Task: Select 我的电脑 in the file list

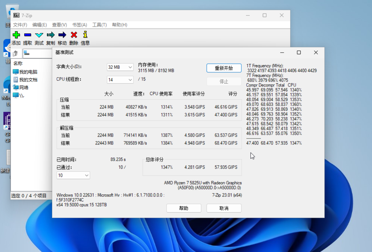Action: [x=25, y=72]
